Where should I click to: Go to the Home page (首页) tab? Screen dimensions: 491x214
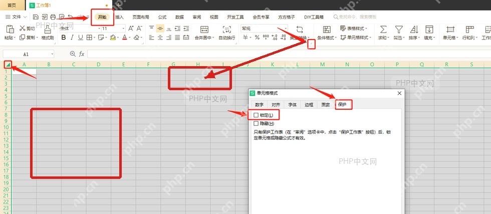click(12, 6)
